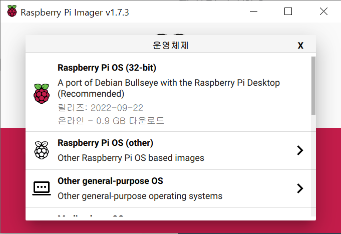Open Raspberry Pi OS (other) title

click(x=105, y=143)
